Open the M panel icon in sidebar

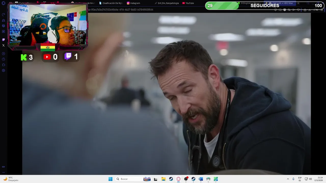coord(3,32)
